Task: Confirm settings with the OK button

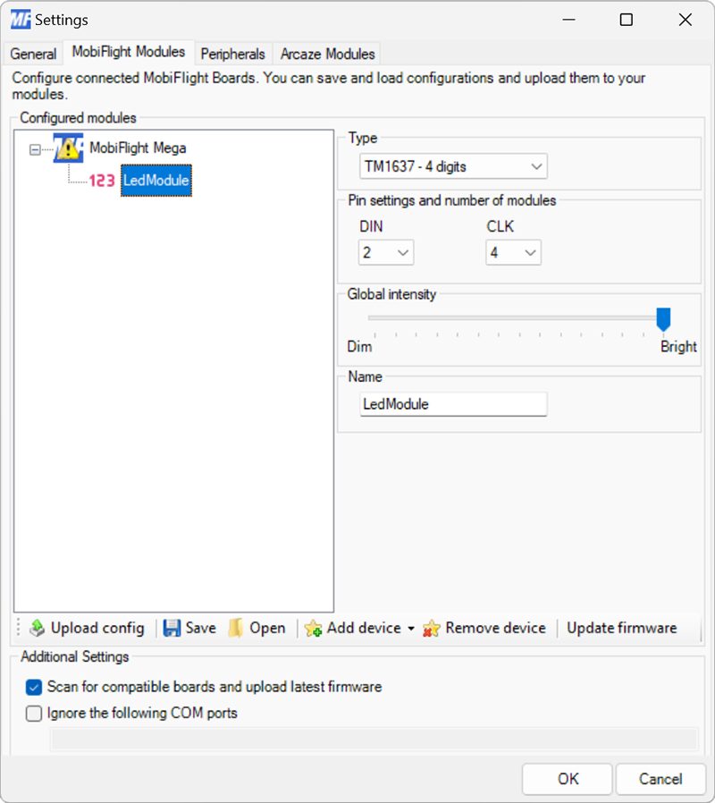Action: [567, 779]
